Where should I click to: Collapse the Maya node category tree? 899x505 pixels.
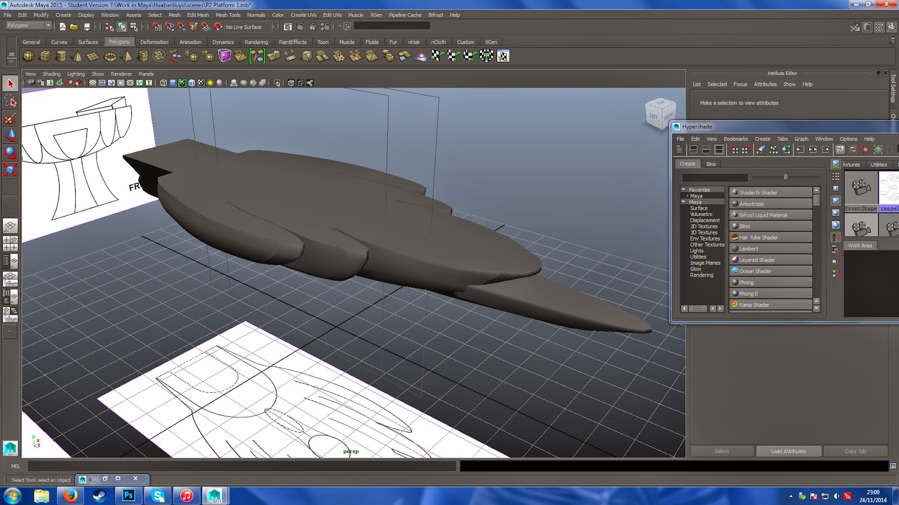click(x=684, y=201)
